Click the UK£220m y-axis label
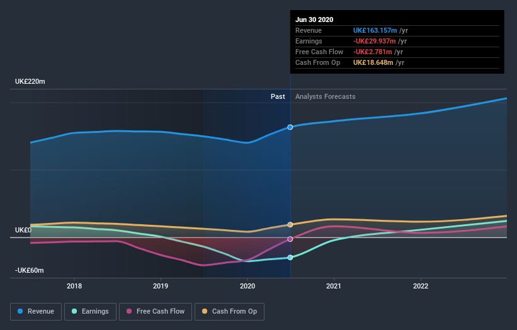This screenshot has height=330, width=517. coord(30,81)
